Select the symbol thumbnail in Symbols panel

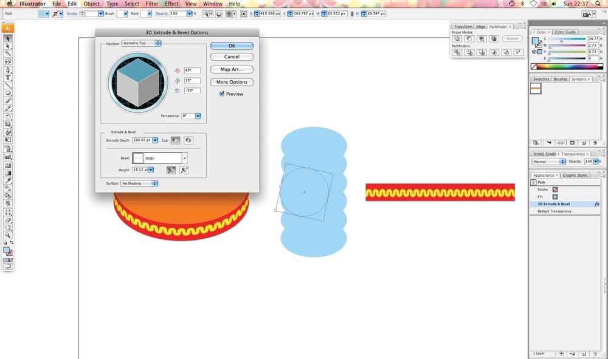[x=536, y=89]
